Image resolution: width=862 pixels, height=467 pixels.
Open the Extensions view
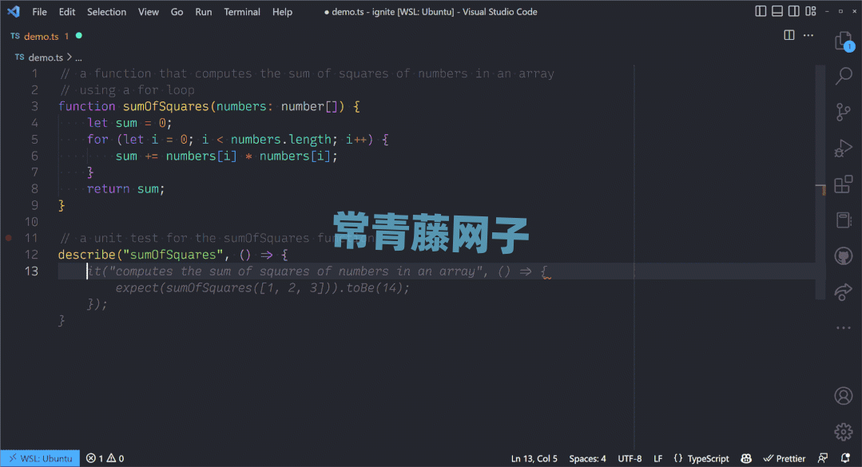pos(843,185)
